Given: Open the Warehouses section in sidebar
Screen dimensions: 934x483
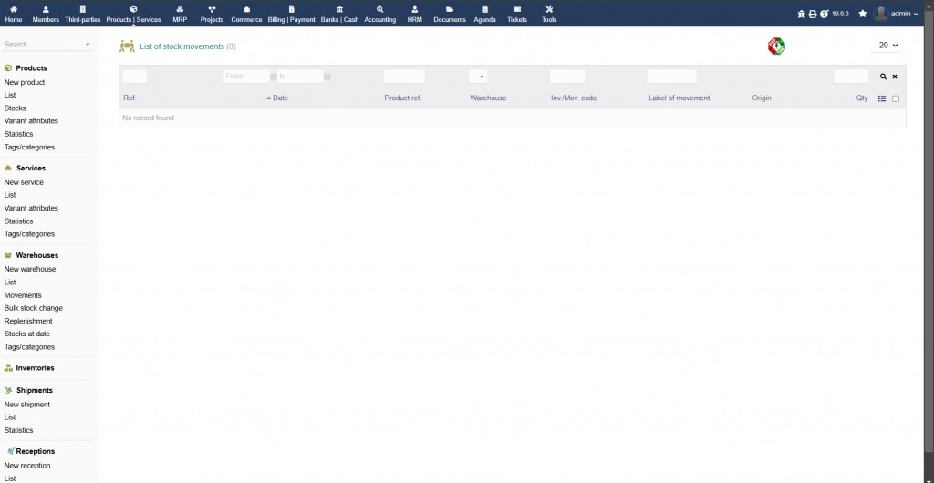Looking at the screenshot, I should (36, 255).
